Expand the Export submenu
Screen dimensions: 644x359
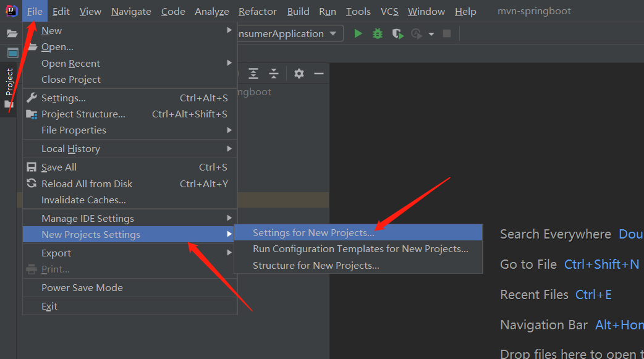pos(130,253)
